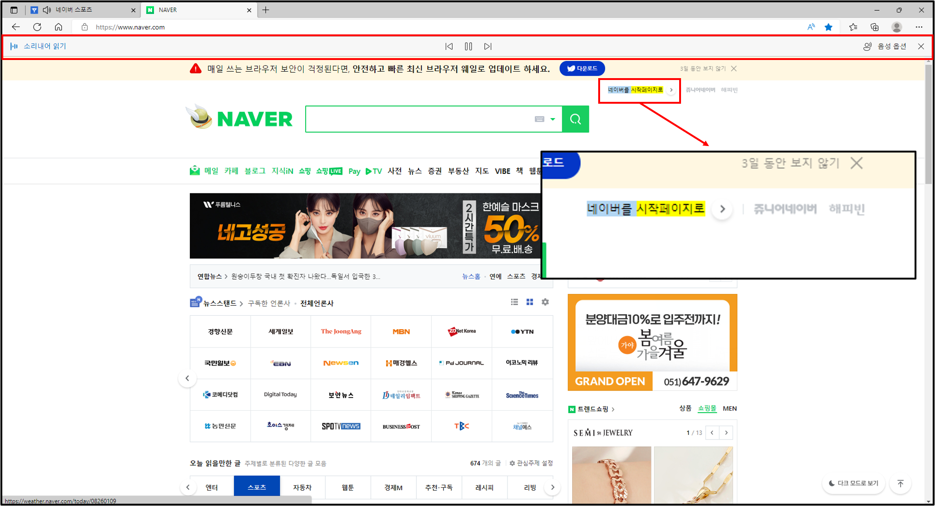Screen dimensions: 935x506
Task: Open the on-screen keyboard icon in search box
Action: (x=539, y=119)
